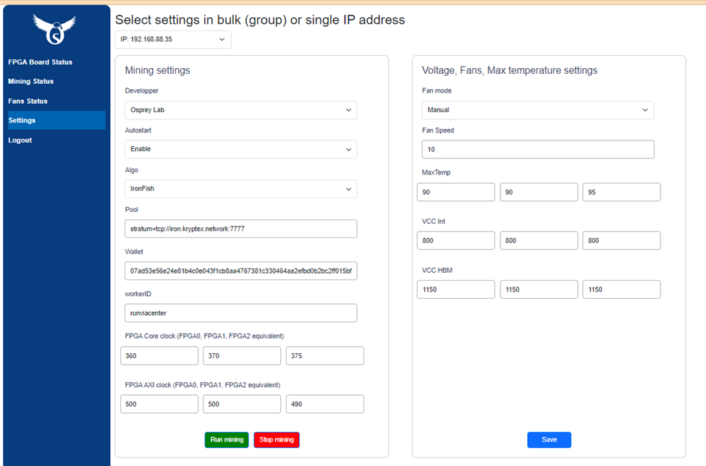Image resolution: width=706 pixels, height=466 pixels.
Task: Click the Fan Speed input field
Action: click(x=537, y=149)
